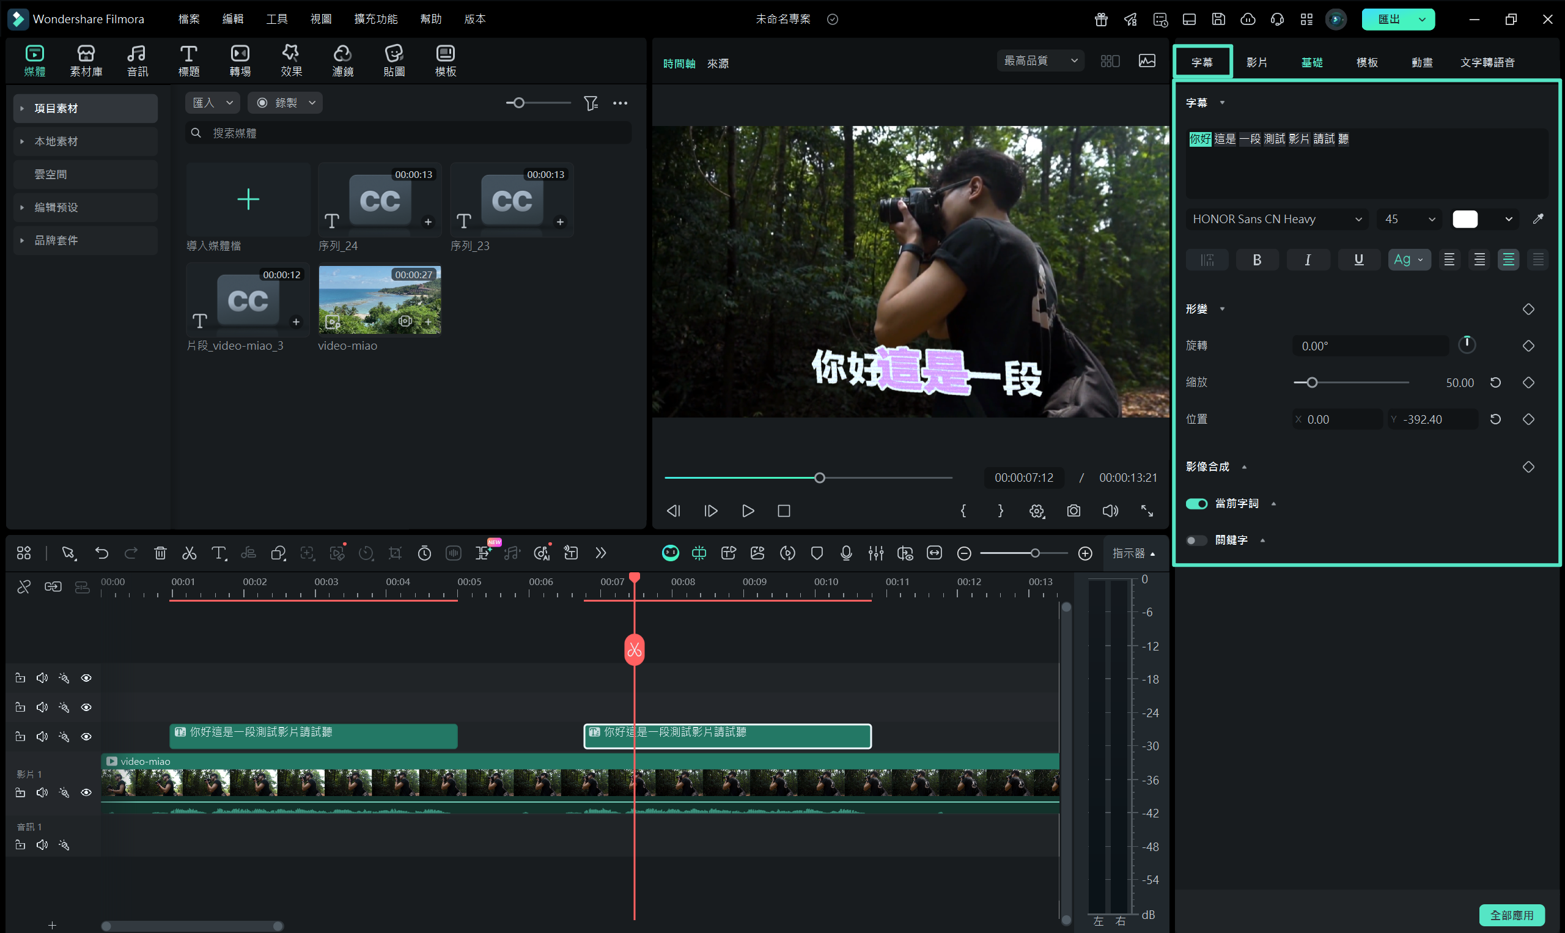Viewport: 1565px width, 933px height.
Task: Click the split scissors icon in timeline toolbar
Action: 189,553
